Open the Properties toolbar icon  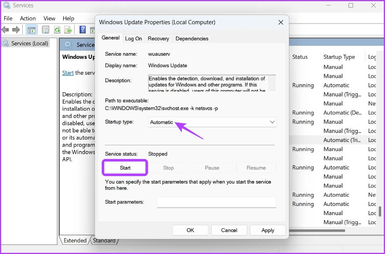(45, 30)
